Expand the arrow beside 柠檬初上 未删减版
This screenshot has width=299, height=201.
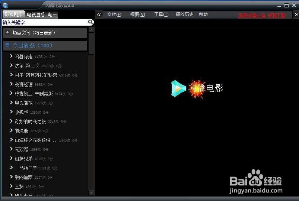12,93
